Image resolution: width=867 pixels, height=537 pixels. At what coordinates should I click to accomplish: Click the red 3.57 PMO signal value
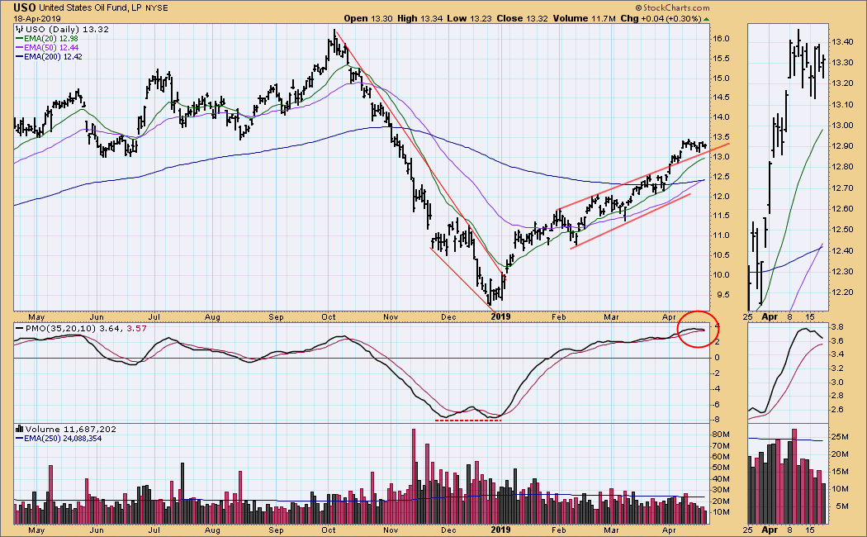(136, 329)
